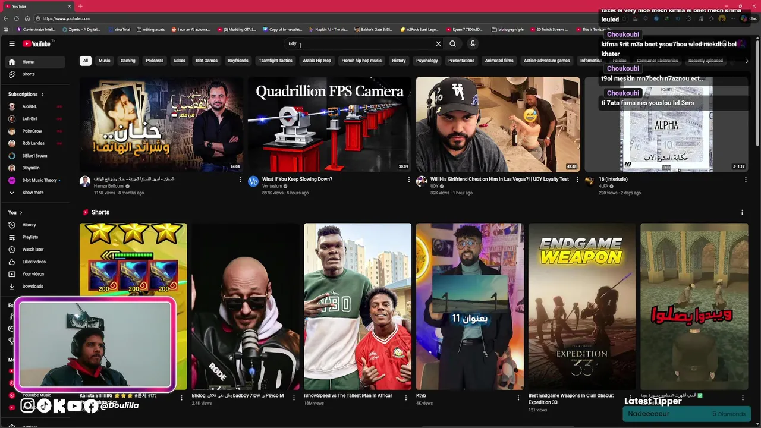
Task: Open Hamza Bellourni channel avatar
Action: point(85,181)
